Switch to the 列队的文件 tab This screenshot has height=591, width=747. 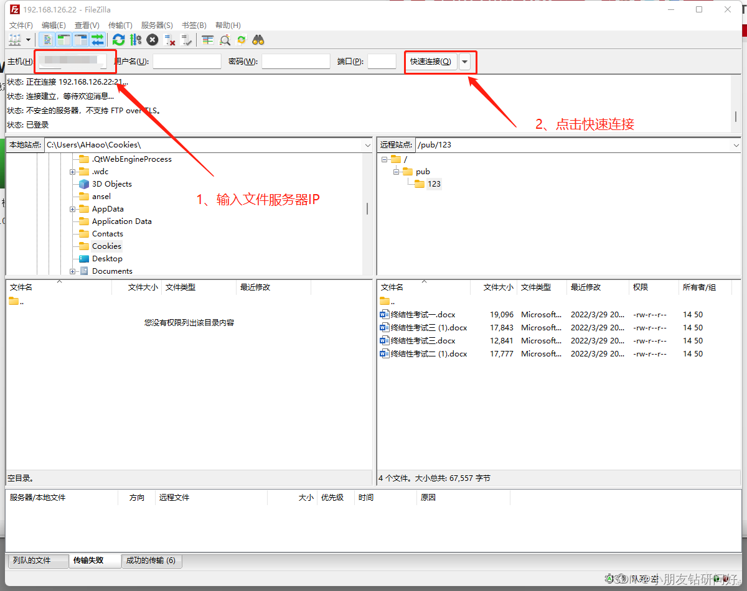pyautogui.click(x=37, y=561)
